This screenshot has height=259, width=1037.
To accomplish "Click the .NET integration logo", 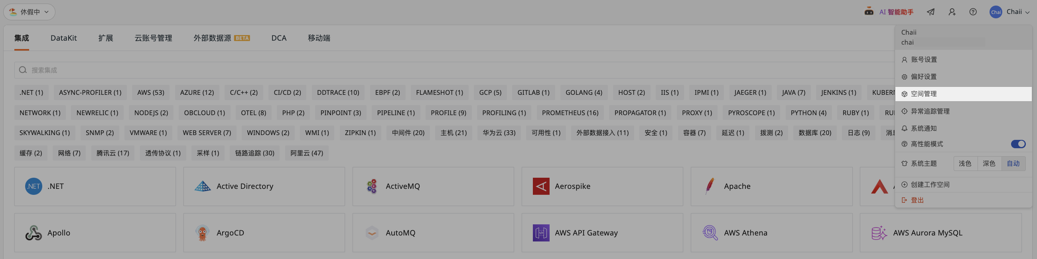I will pos(34,186).
